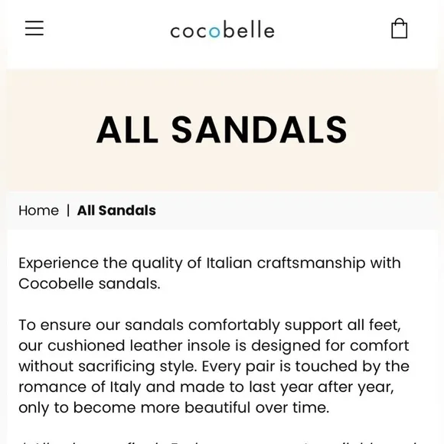Click the 'To ensure our sandals' line
The image size is (444, 444).
tap(210, 325)
